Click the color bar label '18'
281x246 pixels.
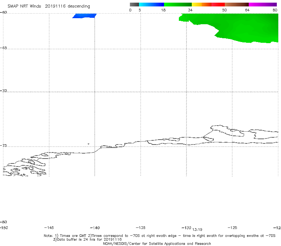click(163, 10)
